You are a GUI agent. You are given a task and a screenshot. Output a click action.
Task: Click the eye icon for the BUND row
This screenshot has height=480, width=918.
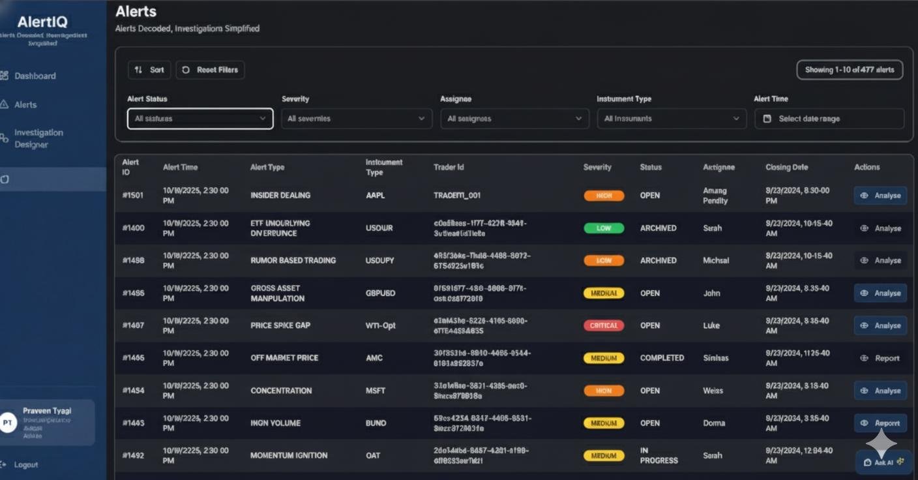coord(865,423)
